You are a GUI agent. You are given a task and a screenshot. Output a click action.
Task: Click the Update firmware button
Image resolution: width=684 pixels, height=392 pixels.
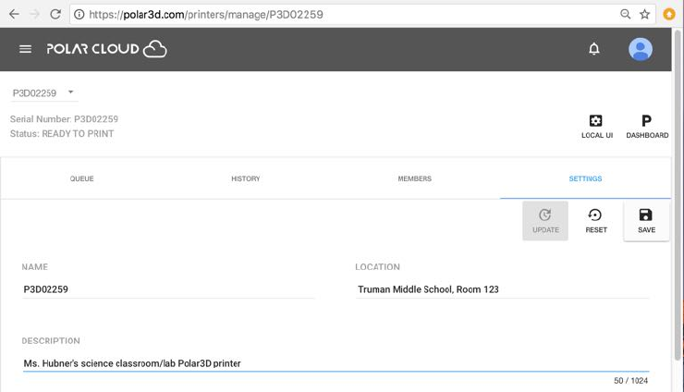coord(545,221)
